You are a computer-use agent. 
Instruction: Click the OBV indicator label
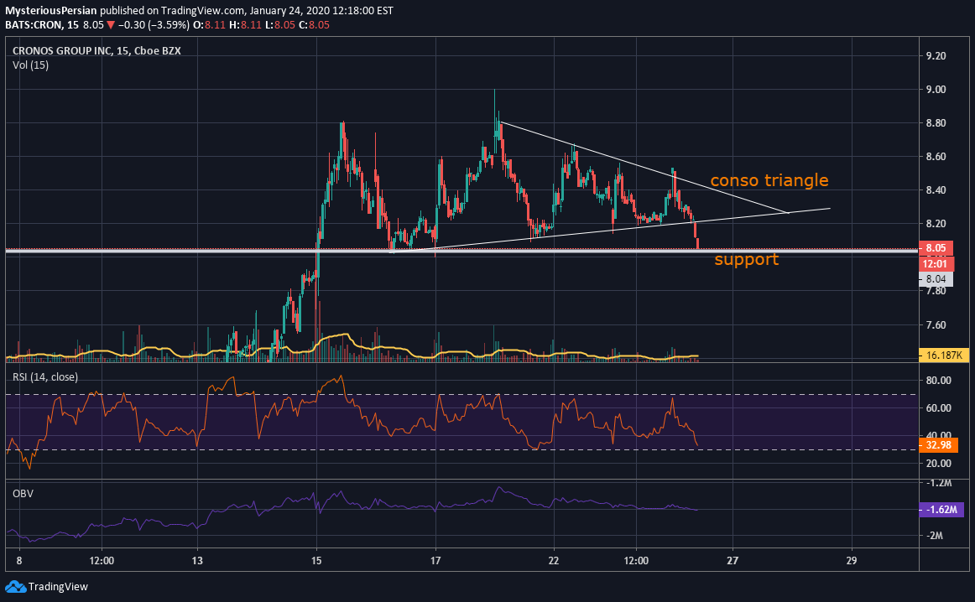point(23,494)
